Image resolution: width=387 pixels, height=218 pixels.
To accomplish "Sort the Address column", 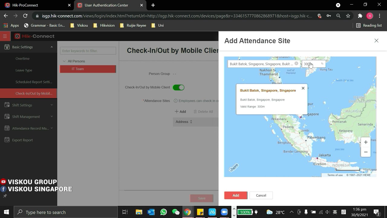I will (x=191, y=122).
